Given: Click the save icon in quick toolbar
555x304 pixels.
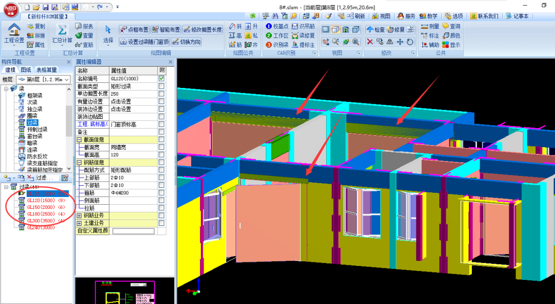Looking at the screenshot, I should (x=45, y=7).
